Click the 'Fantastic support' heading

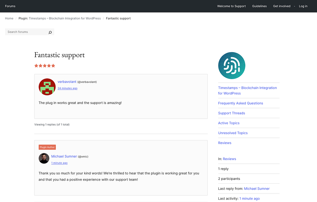60,55
